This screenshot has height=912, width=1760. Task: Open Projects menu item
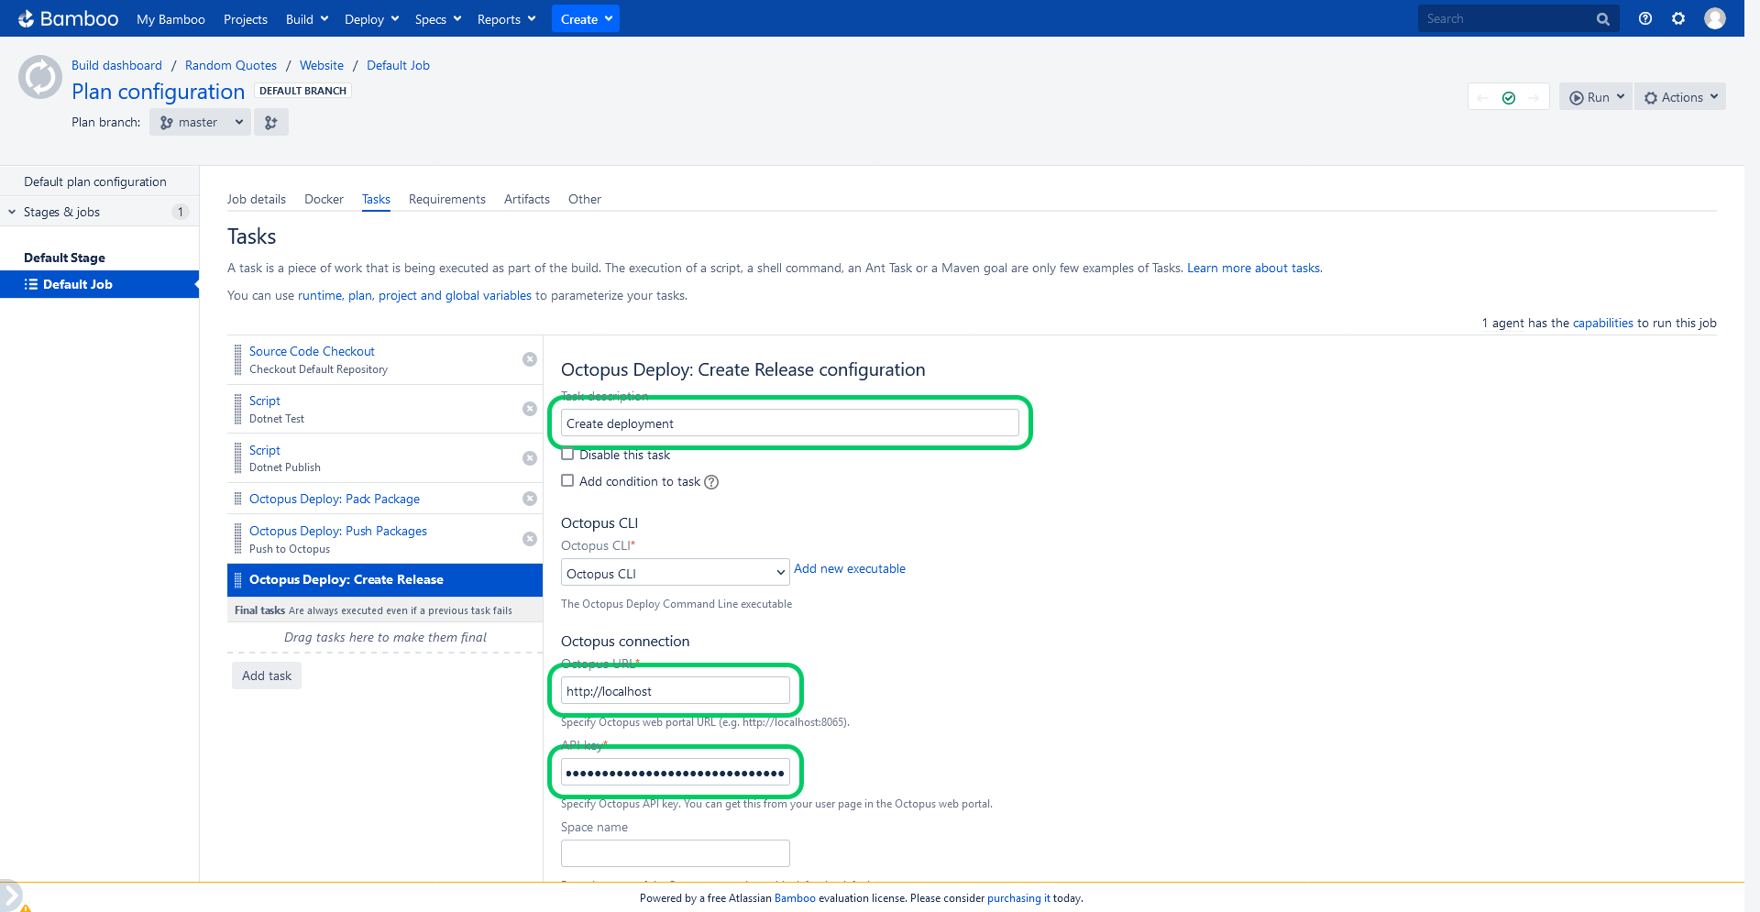246,19
